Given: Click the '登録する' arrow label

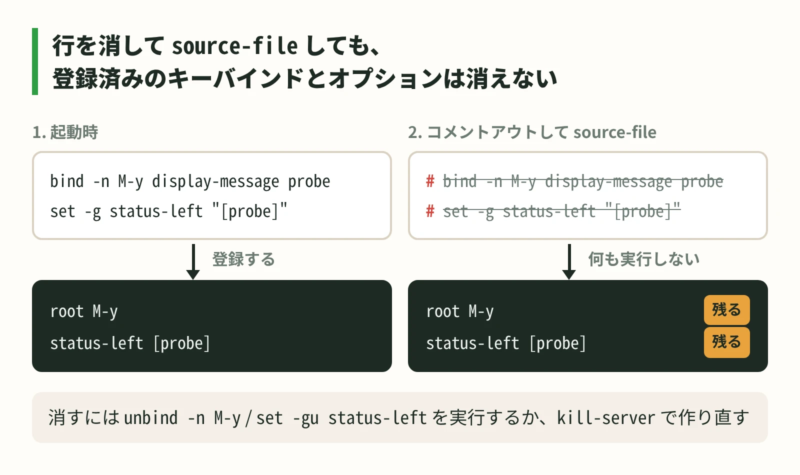Looking at the screenshot, I should 243,259.
